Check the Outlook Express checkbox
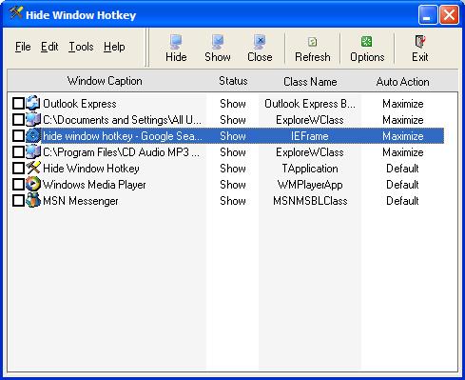This screenshot has width=465, height=380. point(18,103)
